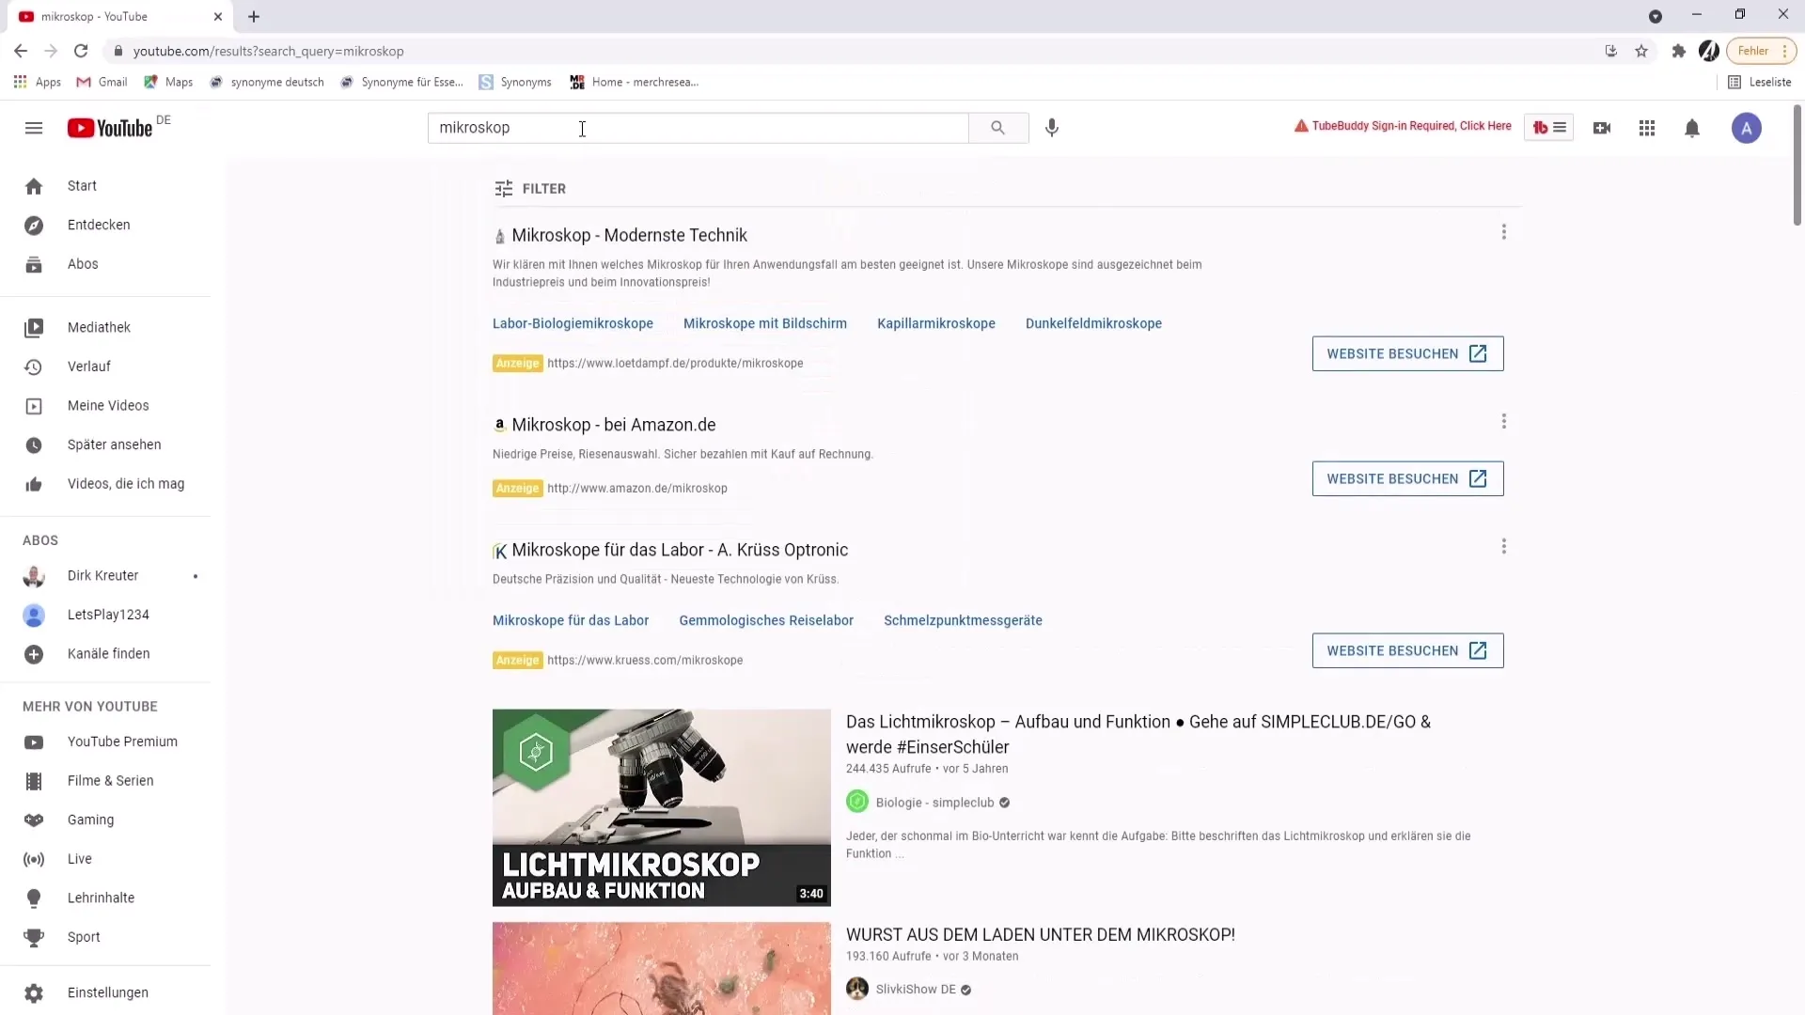The height and width of the screenshot is (1015, 1805).
Task: Open Apps bookmark shortcut
Action: point(38,82)
